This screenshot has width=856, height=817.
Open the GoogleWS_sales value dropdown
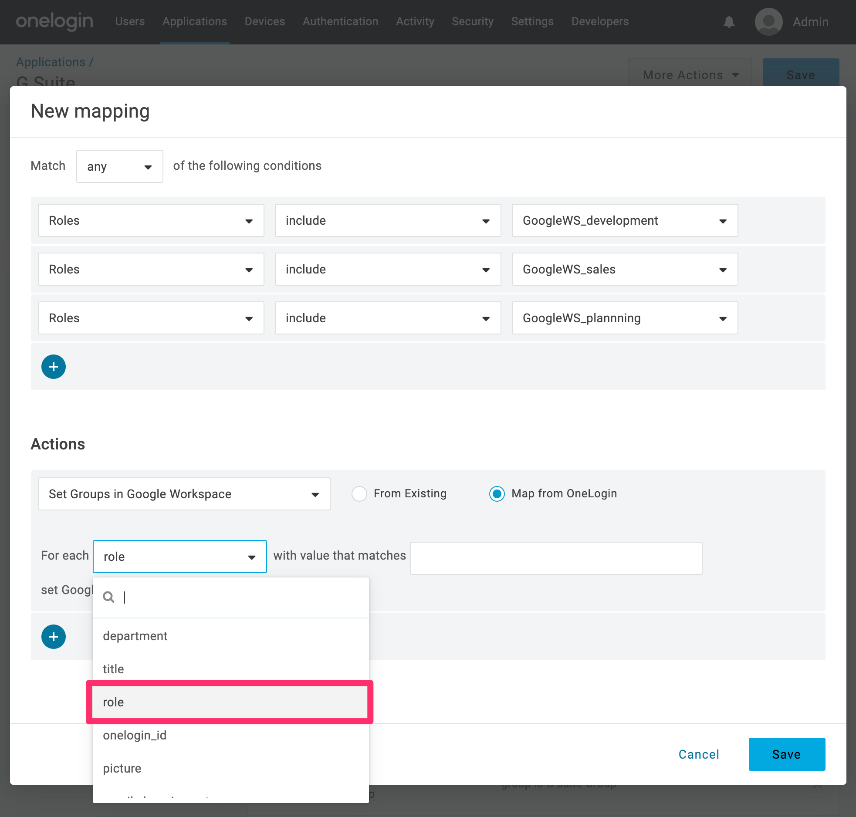click(x=625, y=269)
